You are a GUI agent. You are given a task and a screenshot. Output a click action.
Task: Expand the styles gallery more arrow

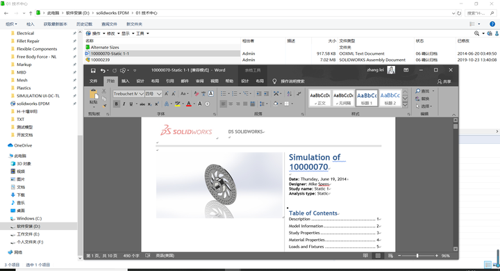[405, 105]
